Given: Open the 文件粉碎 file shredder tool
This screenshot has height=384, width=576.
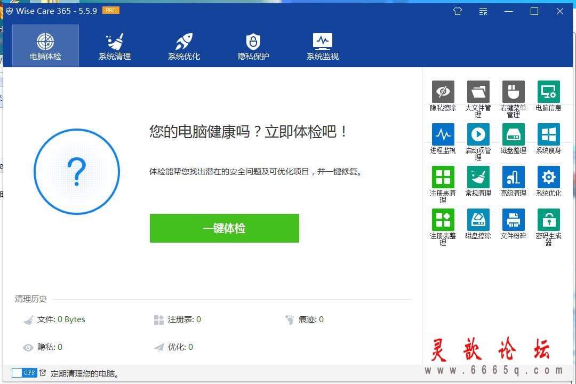Looking at the screenshot, I should click(513, 219).
